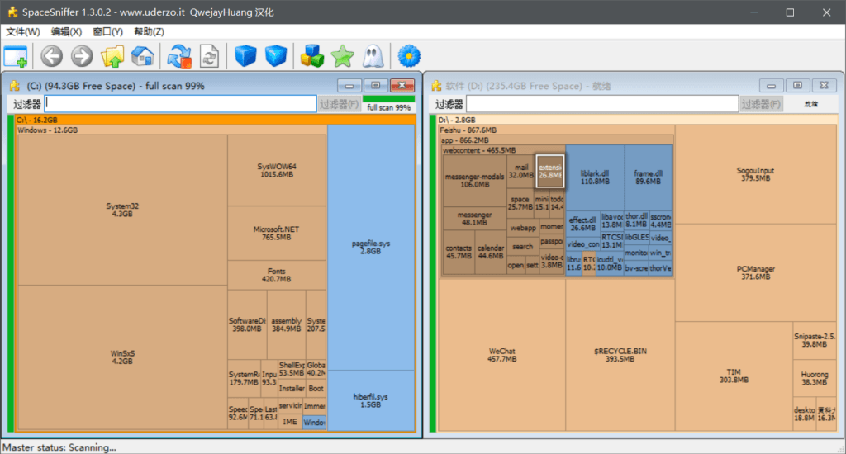This screenshot has height=454, width=846.
Task: Go up one folder level icon
Action: [112, 56]
